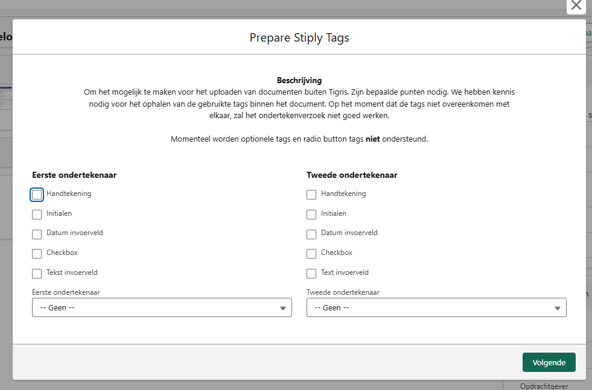This screenshot has height=390, width=592.
Task: Enable Initialen for Eerste ondertekenaar
Action: (x=37, y=215)
